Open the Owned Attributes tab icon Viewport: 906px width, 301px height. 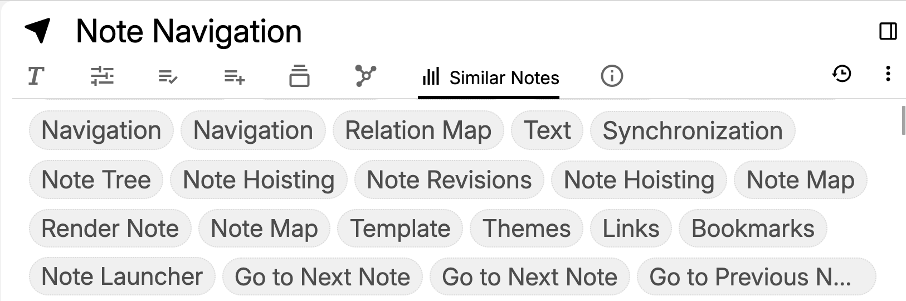[168, 76]
